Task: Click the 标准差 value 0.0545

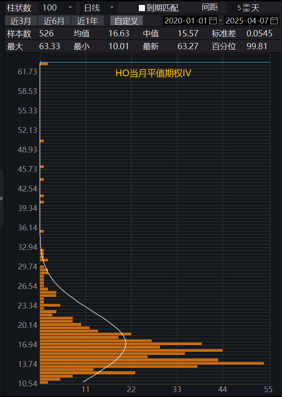Action: coord(259,33)
